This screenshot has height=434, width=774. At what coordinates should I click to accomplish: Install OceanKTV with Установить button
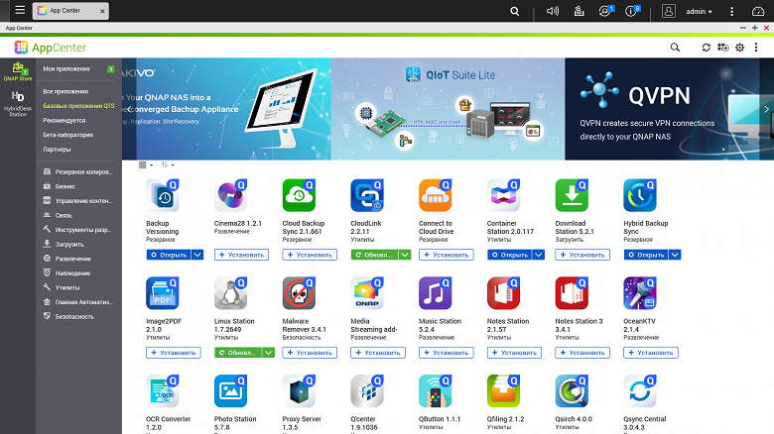tap(651, 353)
